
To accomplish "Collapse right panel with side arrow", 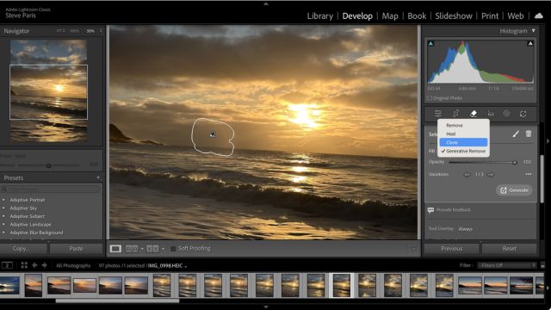I will pos(548,141).
